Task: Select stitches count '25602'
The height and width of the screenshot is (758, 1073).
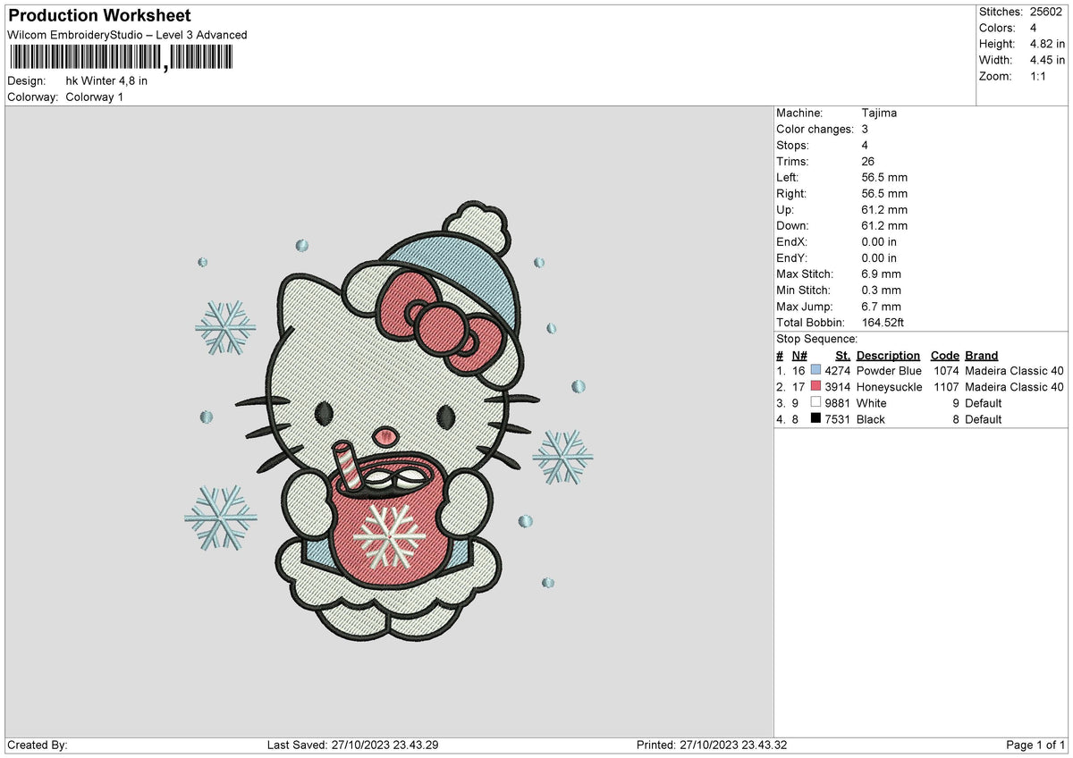Action: (1046, 12)
